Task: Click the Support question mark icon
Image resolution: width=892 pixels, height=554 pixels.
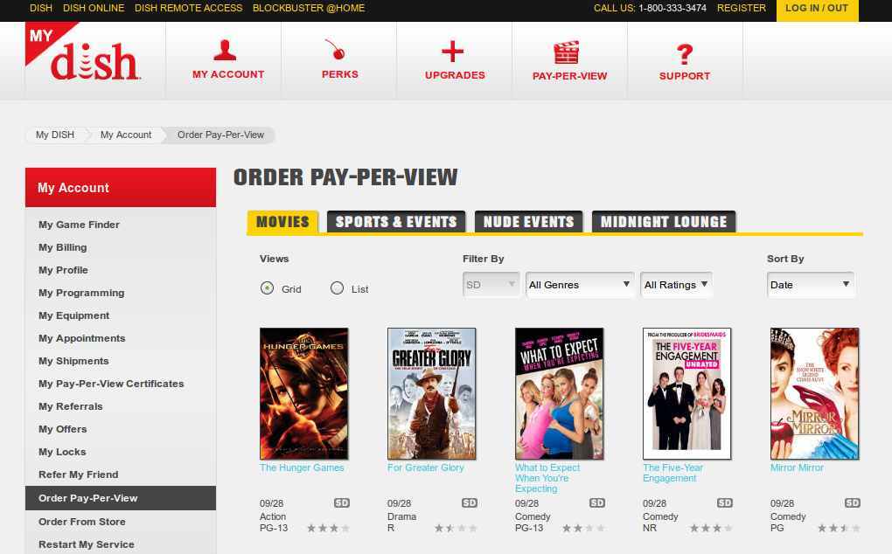Action: click(x=685, y=54)
